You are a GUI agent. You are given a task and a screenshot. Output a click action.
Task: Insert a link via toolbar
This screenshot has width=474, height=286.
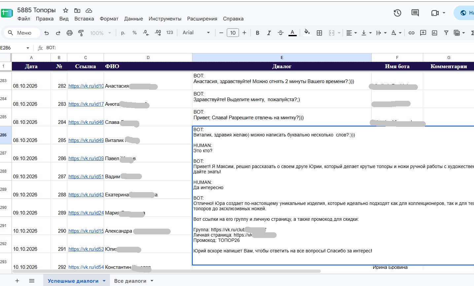(x=411, y=33)
